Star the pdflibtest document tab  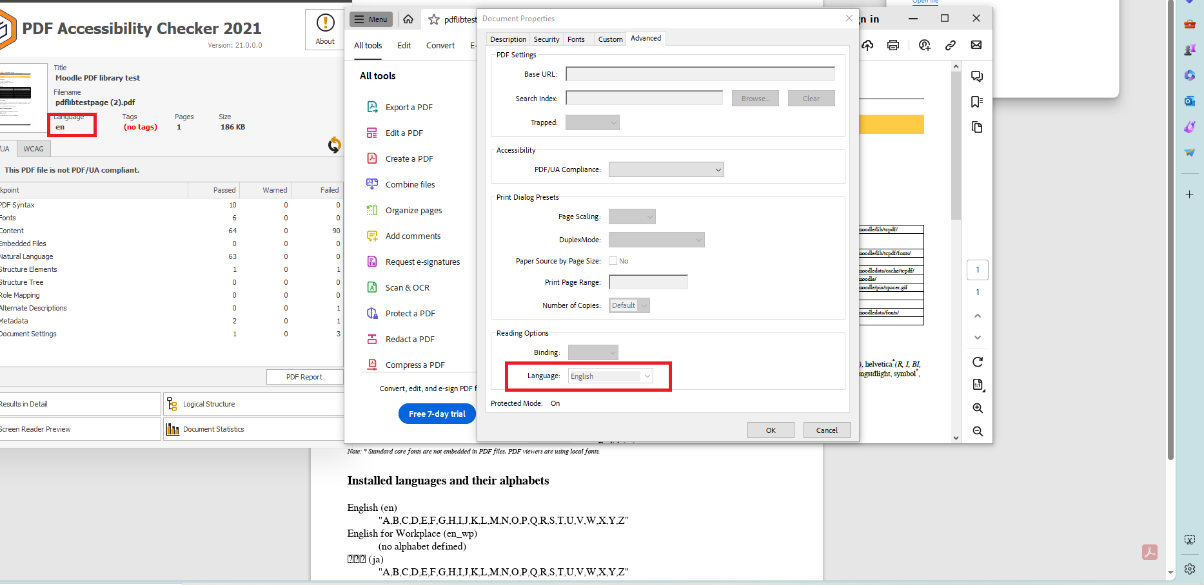point(434,19)
